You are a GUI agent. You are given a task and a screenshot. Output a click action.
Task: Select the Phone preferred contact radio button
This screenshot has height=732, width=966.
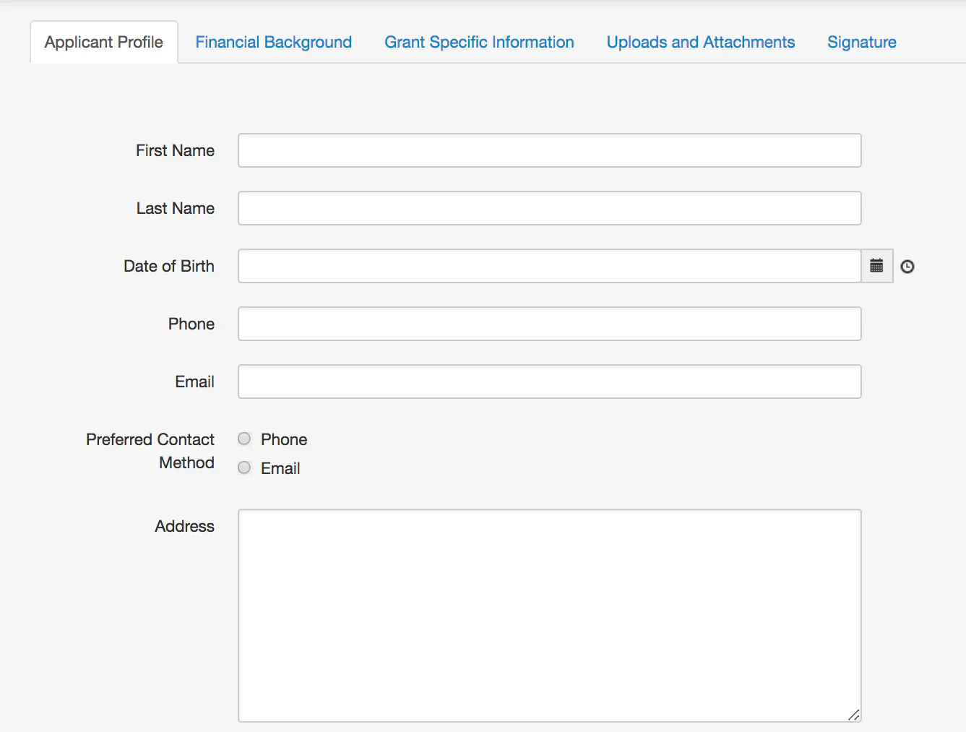click(x=244, y=439)
